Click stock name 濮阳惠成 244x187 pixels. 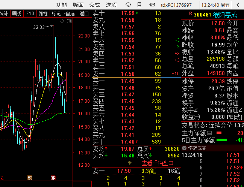click(225, 15)
